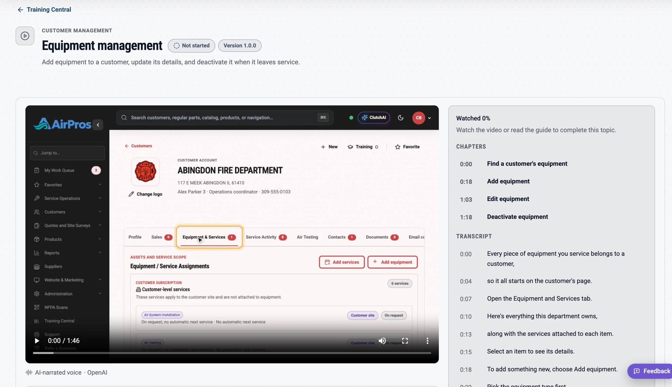
Task: Click Change logo pencil link
Action: point(145,194)
